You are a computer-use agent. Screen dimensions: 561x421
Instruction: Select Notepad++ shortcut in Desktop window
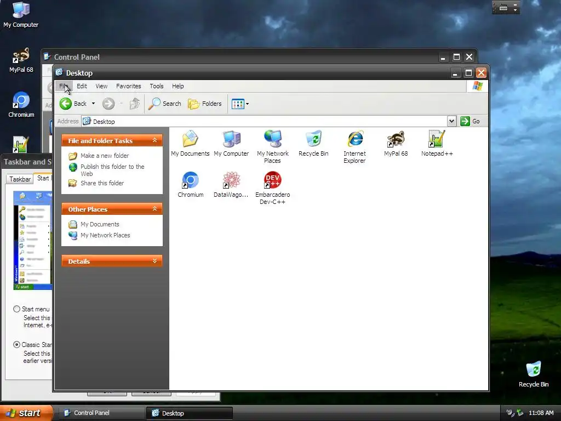pyautogui.click(x=437, y=139)
